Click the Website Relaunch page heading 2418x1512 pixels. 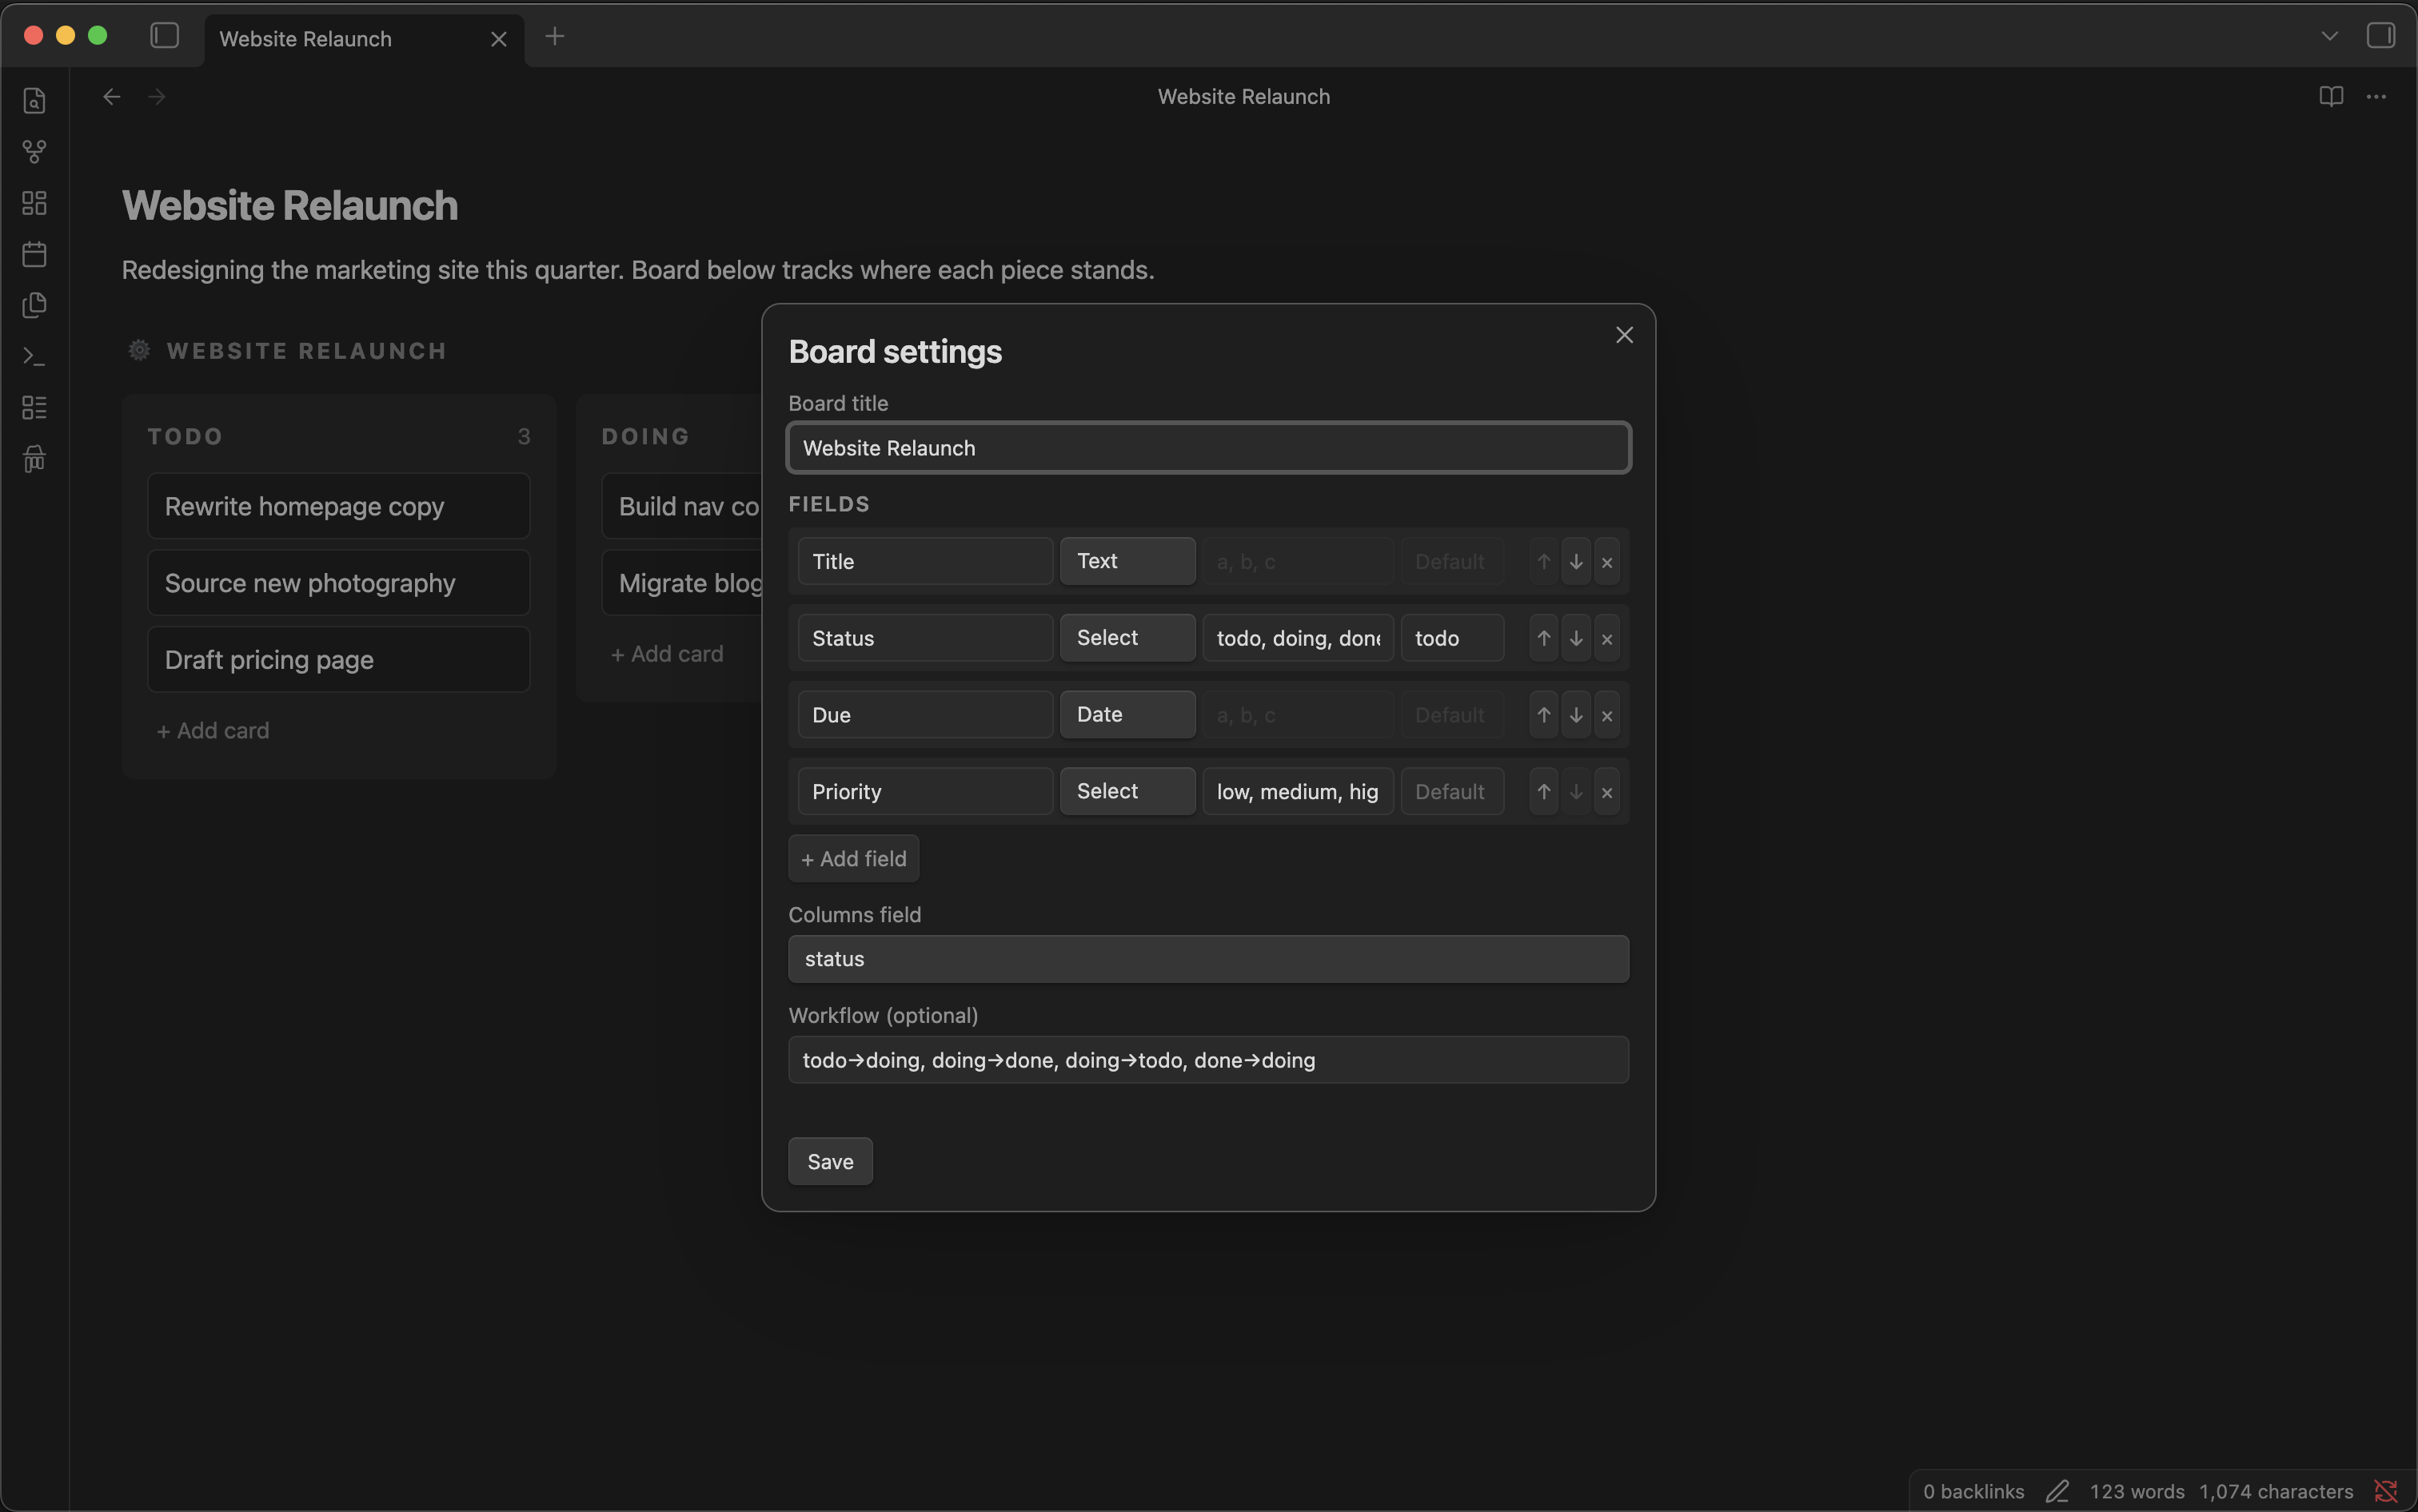coord(290,205)
